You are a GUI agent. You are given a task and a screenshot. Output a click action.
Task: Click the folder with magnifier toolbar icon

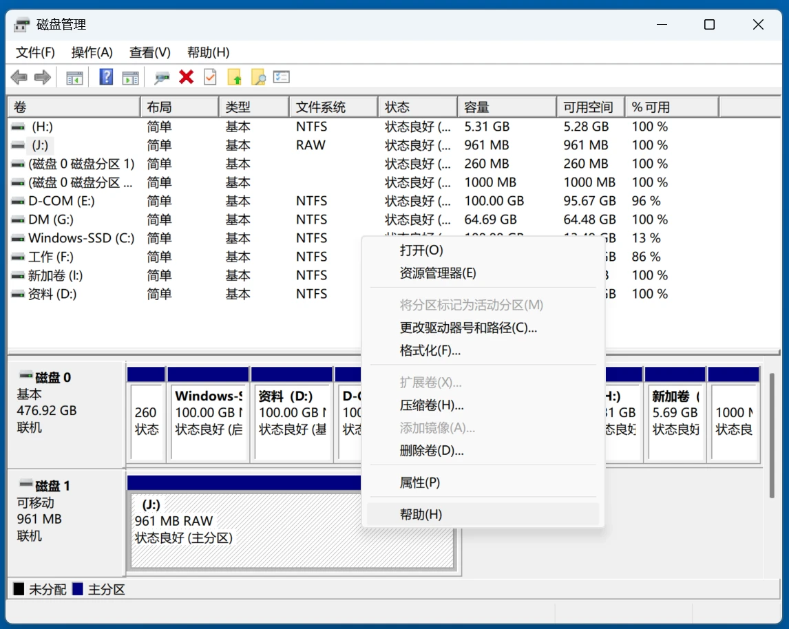(x=257, y=76)
